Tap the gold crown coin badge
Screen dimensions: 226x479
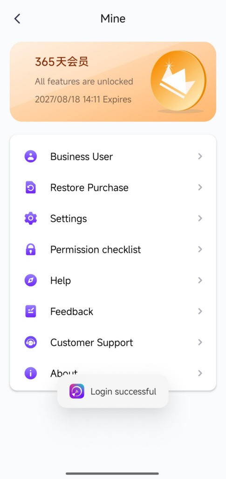coord(178,80)
